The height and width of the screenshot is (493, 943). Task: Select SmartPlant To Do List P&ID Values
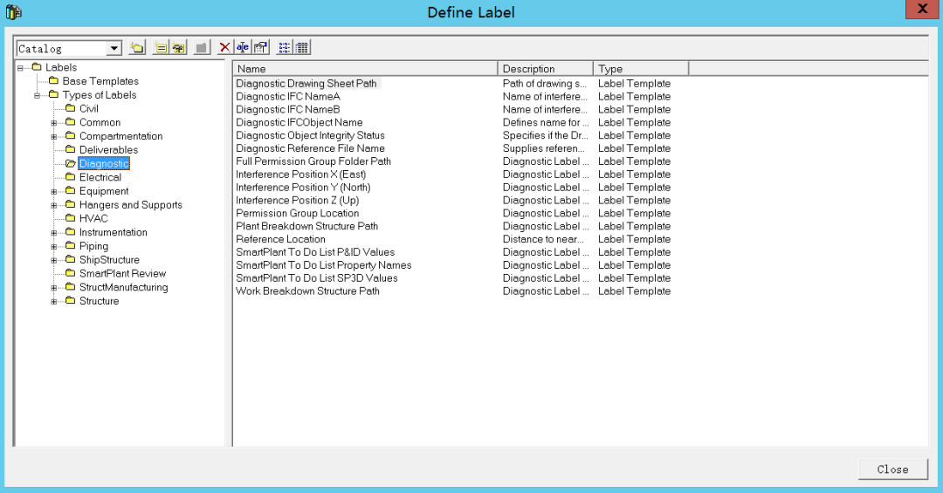tap(315, 252)
